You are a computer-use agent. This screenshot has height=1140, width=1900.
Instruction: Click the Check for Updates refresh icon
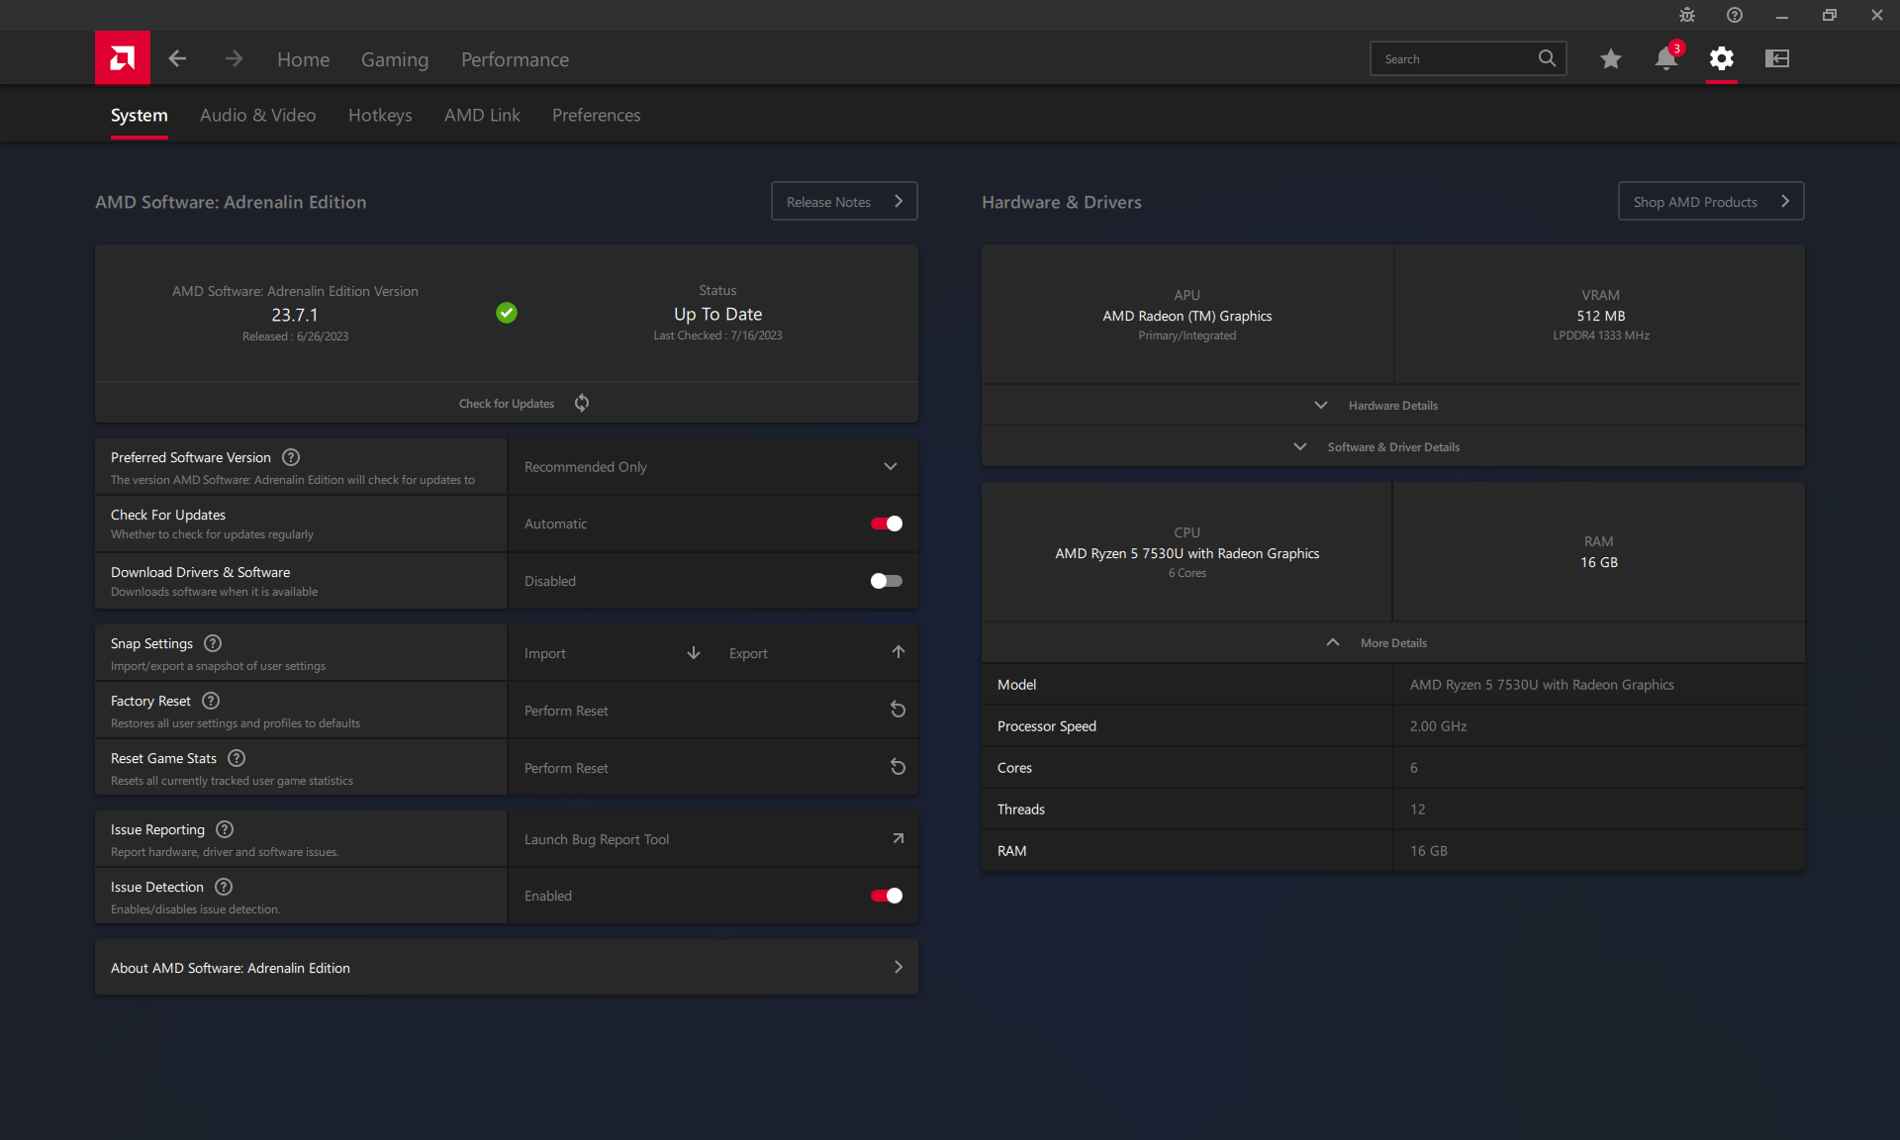click(x=582, y=403)
